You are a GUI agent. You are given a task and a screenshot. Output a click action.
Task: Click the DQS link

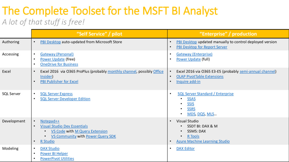(201, 114)
